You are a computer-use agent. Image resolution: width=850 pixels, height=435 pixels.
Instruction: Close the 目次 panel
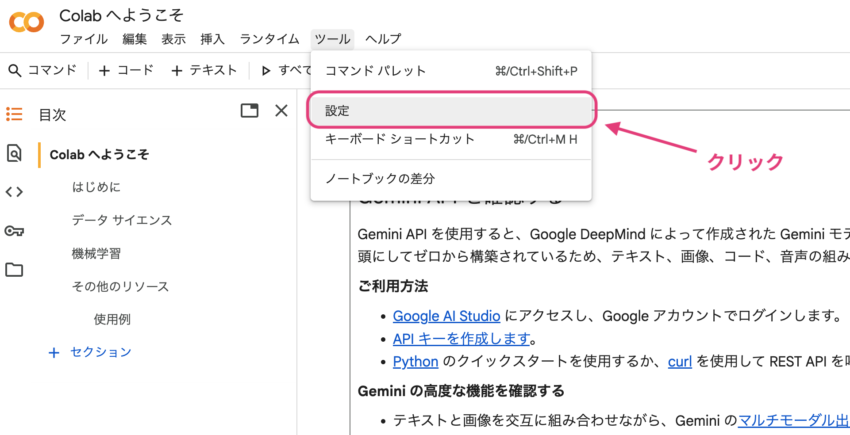click(x=281, y=111)
